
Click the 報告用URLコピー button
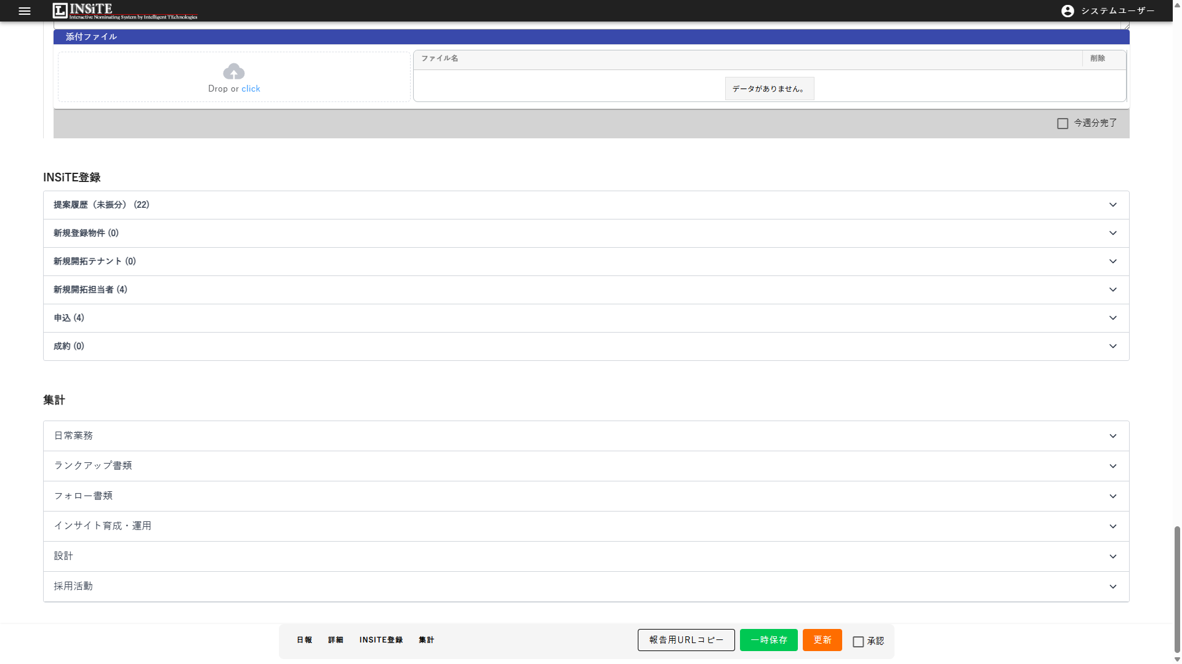click(x=686, y=640)
